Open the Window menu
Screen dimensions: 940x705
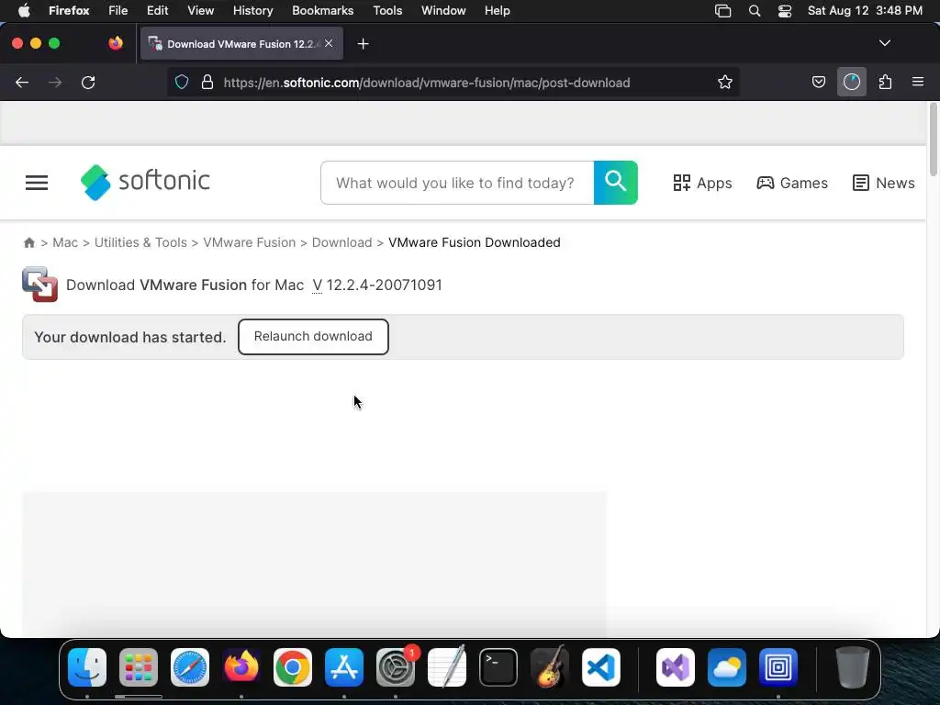(443, 11)
